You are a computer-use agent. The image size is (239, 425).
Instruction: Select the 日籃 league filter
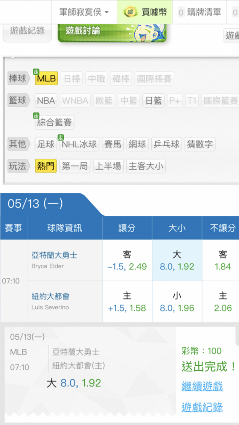pos(154,101)
